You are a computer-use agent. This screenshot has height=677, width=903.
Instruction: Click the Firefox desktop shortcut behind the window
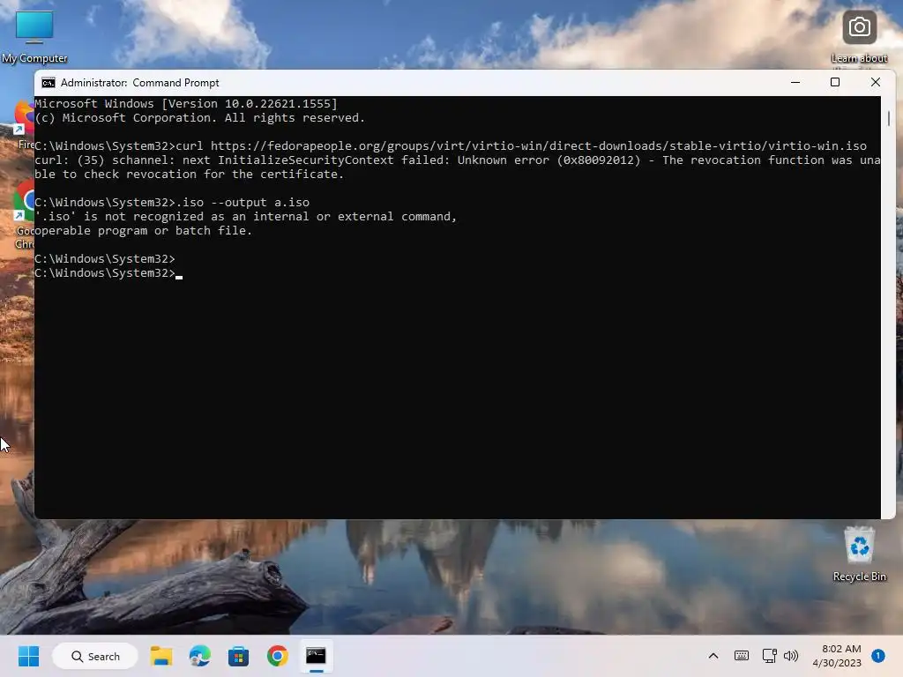[x=24, y=123]
